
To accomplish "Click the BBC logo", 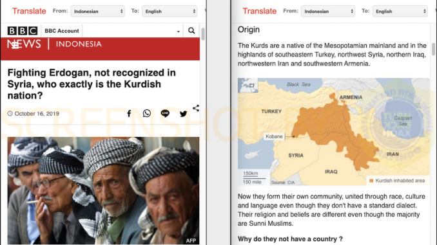I will pyautogui.click(x=23, y=31).
